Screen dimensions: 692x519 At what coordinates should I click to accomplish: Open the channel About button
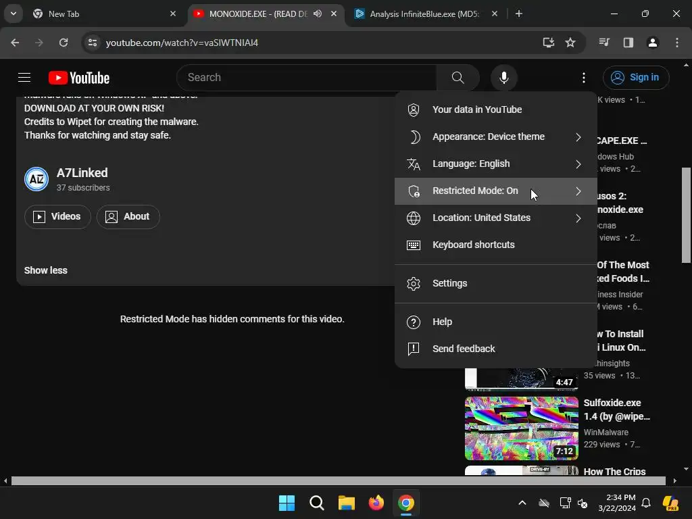click(128, 217)
